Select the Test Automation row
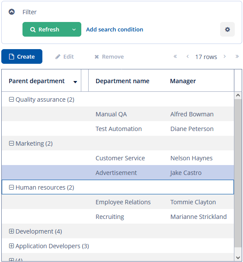243x262 pixels. 118,129
